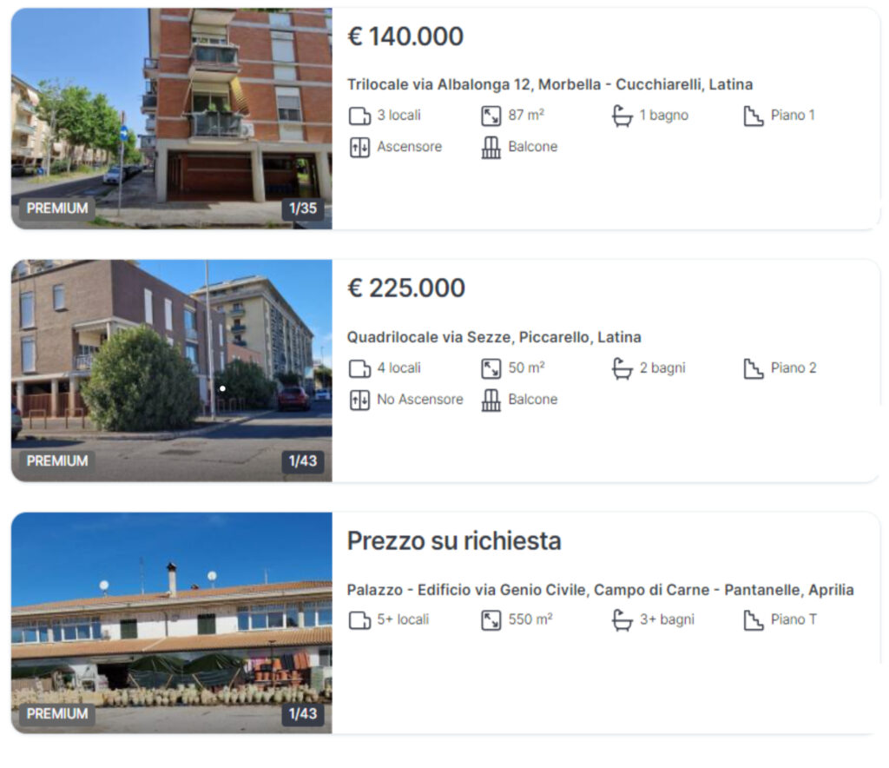Click the € 225.000 price heading

[406, 288]
